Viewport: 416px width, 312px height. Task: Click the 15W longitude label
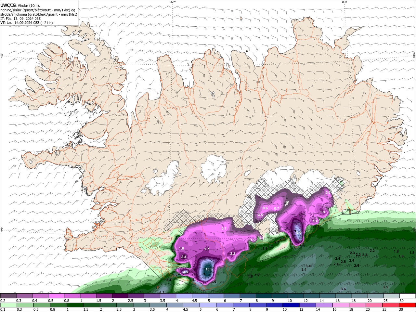click(x=344, y=2)
